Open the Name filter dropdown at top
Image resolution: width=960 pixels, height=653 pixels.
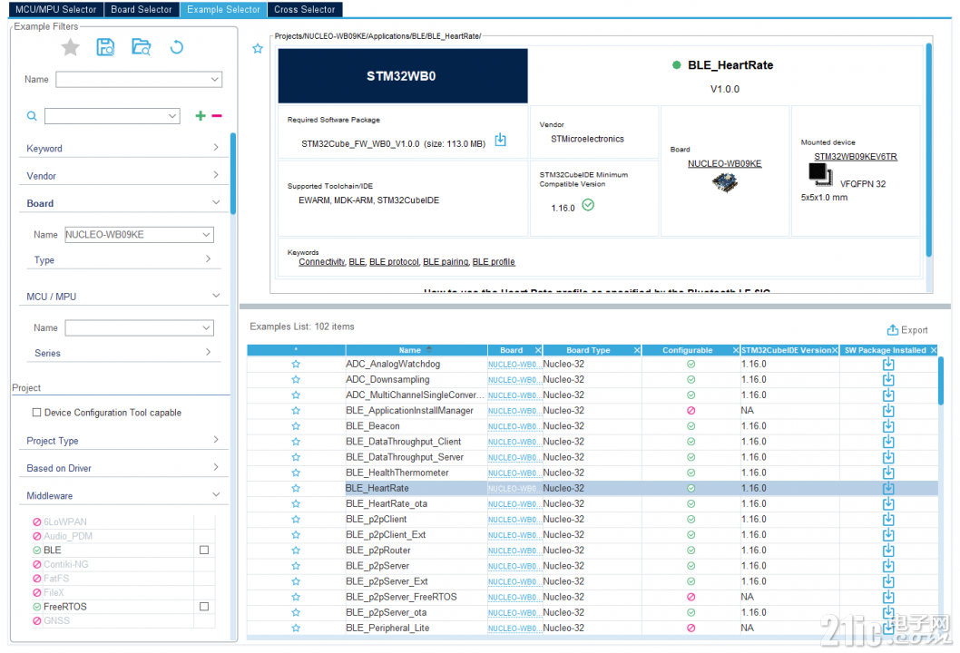[x=215, y=80]
